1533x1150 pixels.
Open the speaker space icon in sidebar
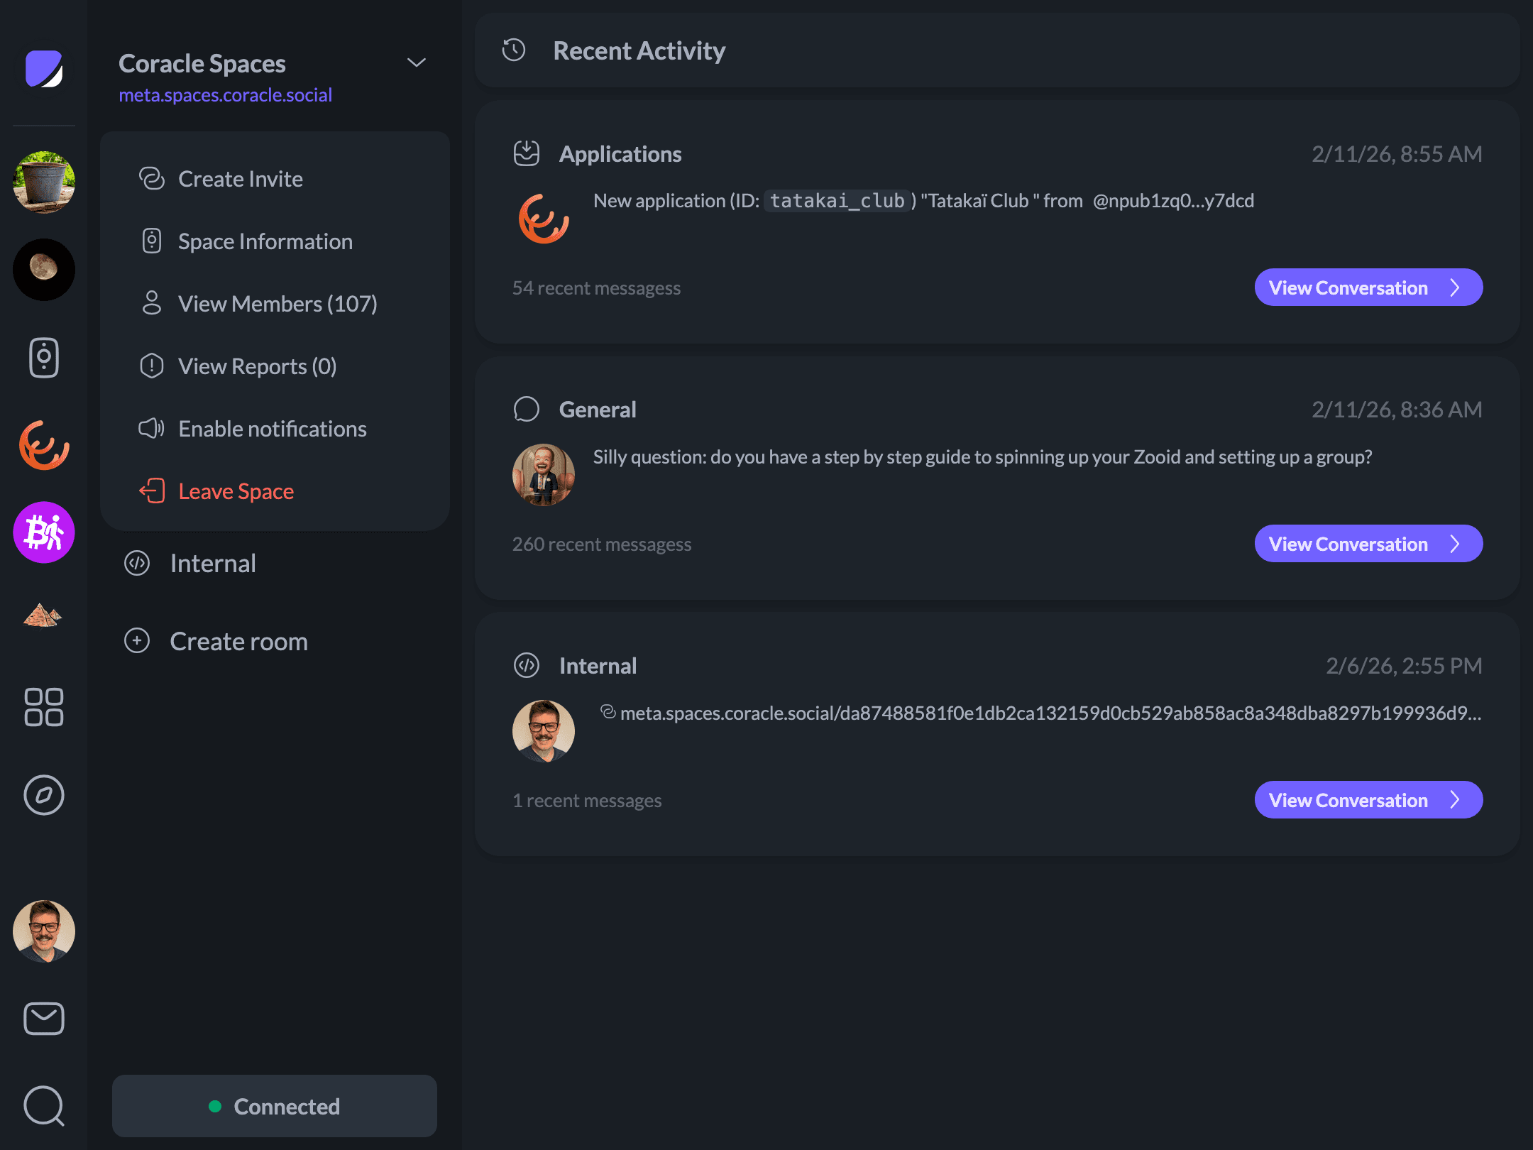coord(44,358)
